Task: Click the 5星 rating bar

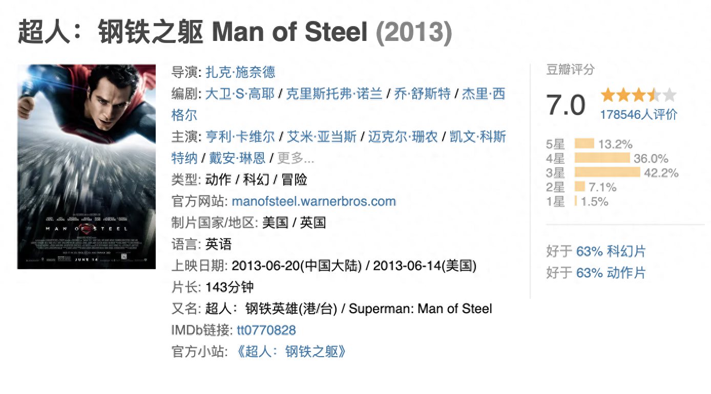Action: [x=584, y=144]
